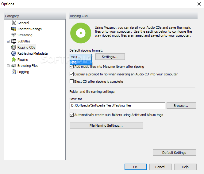Select the Browsing Files category label
The image size is (204, 174).
28,66
